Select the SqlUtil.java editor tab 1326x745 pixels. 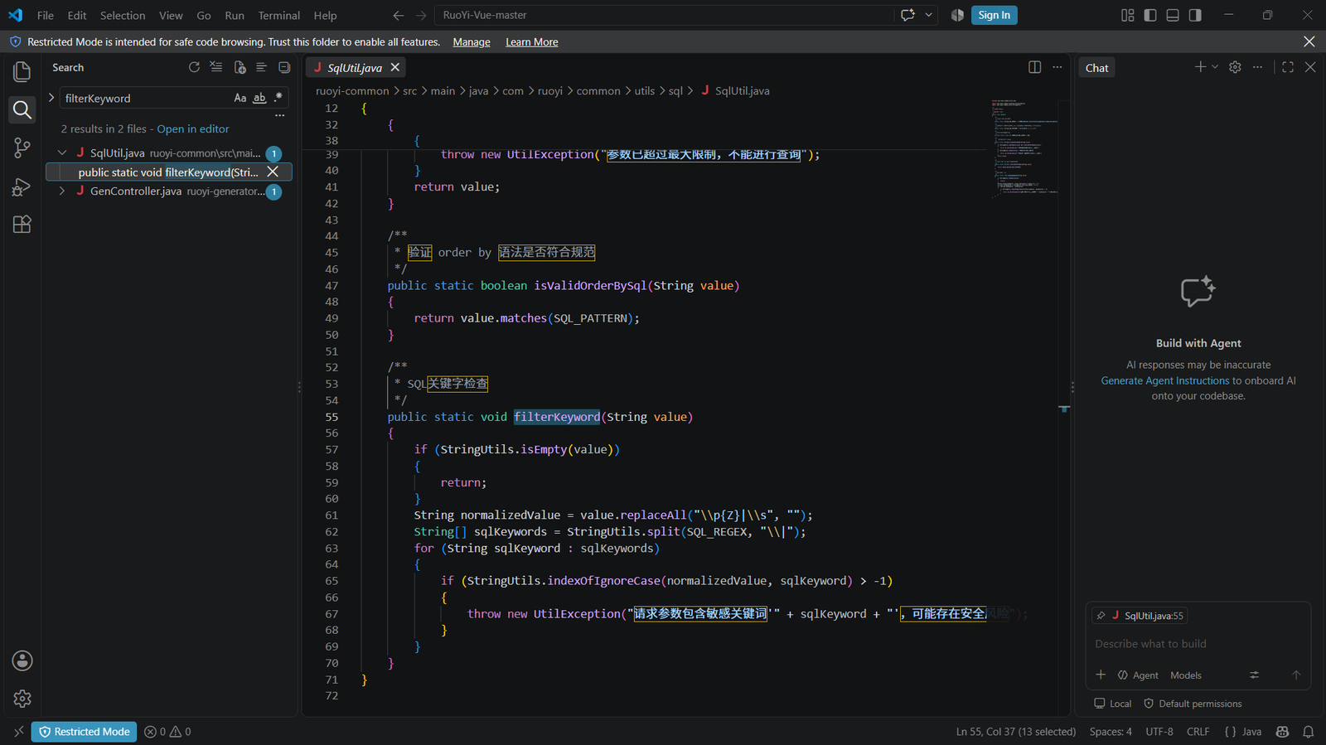coord(356,67)
